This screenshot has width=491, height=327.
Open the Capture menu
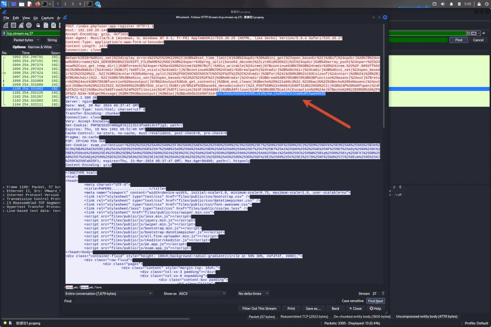[47, 18]
